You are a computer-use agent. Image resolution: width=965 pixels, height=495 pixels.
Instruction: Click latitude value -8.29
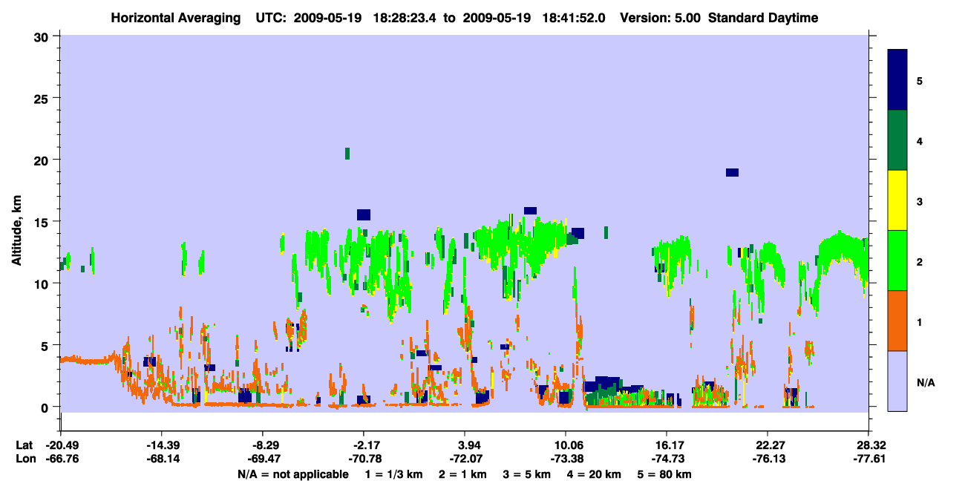coord(263,445)
